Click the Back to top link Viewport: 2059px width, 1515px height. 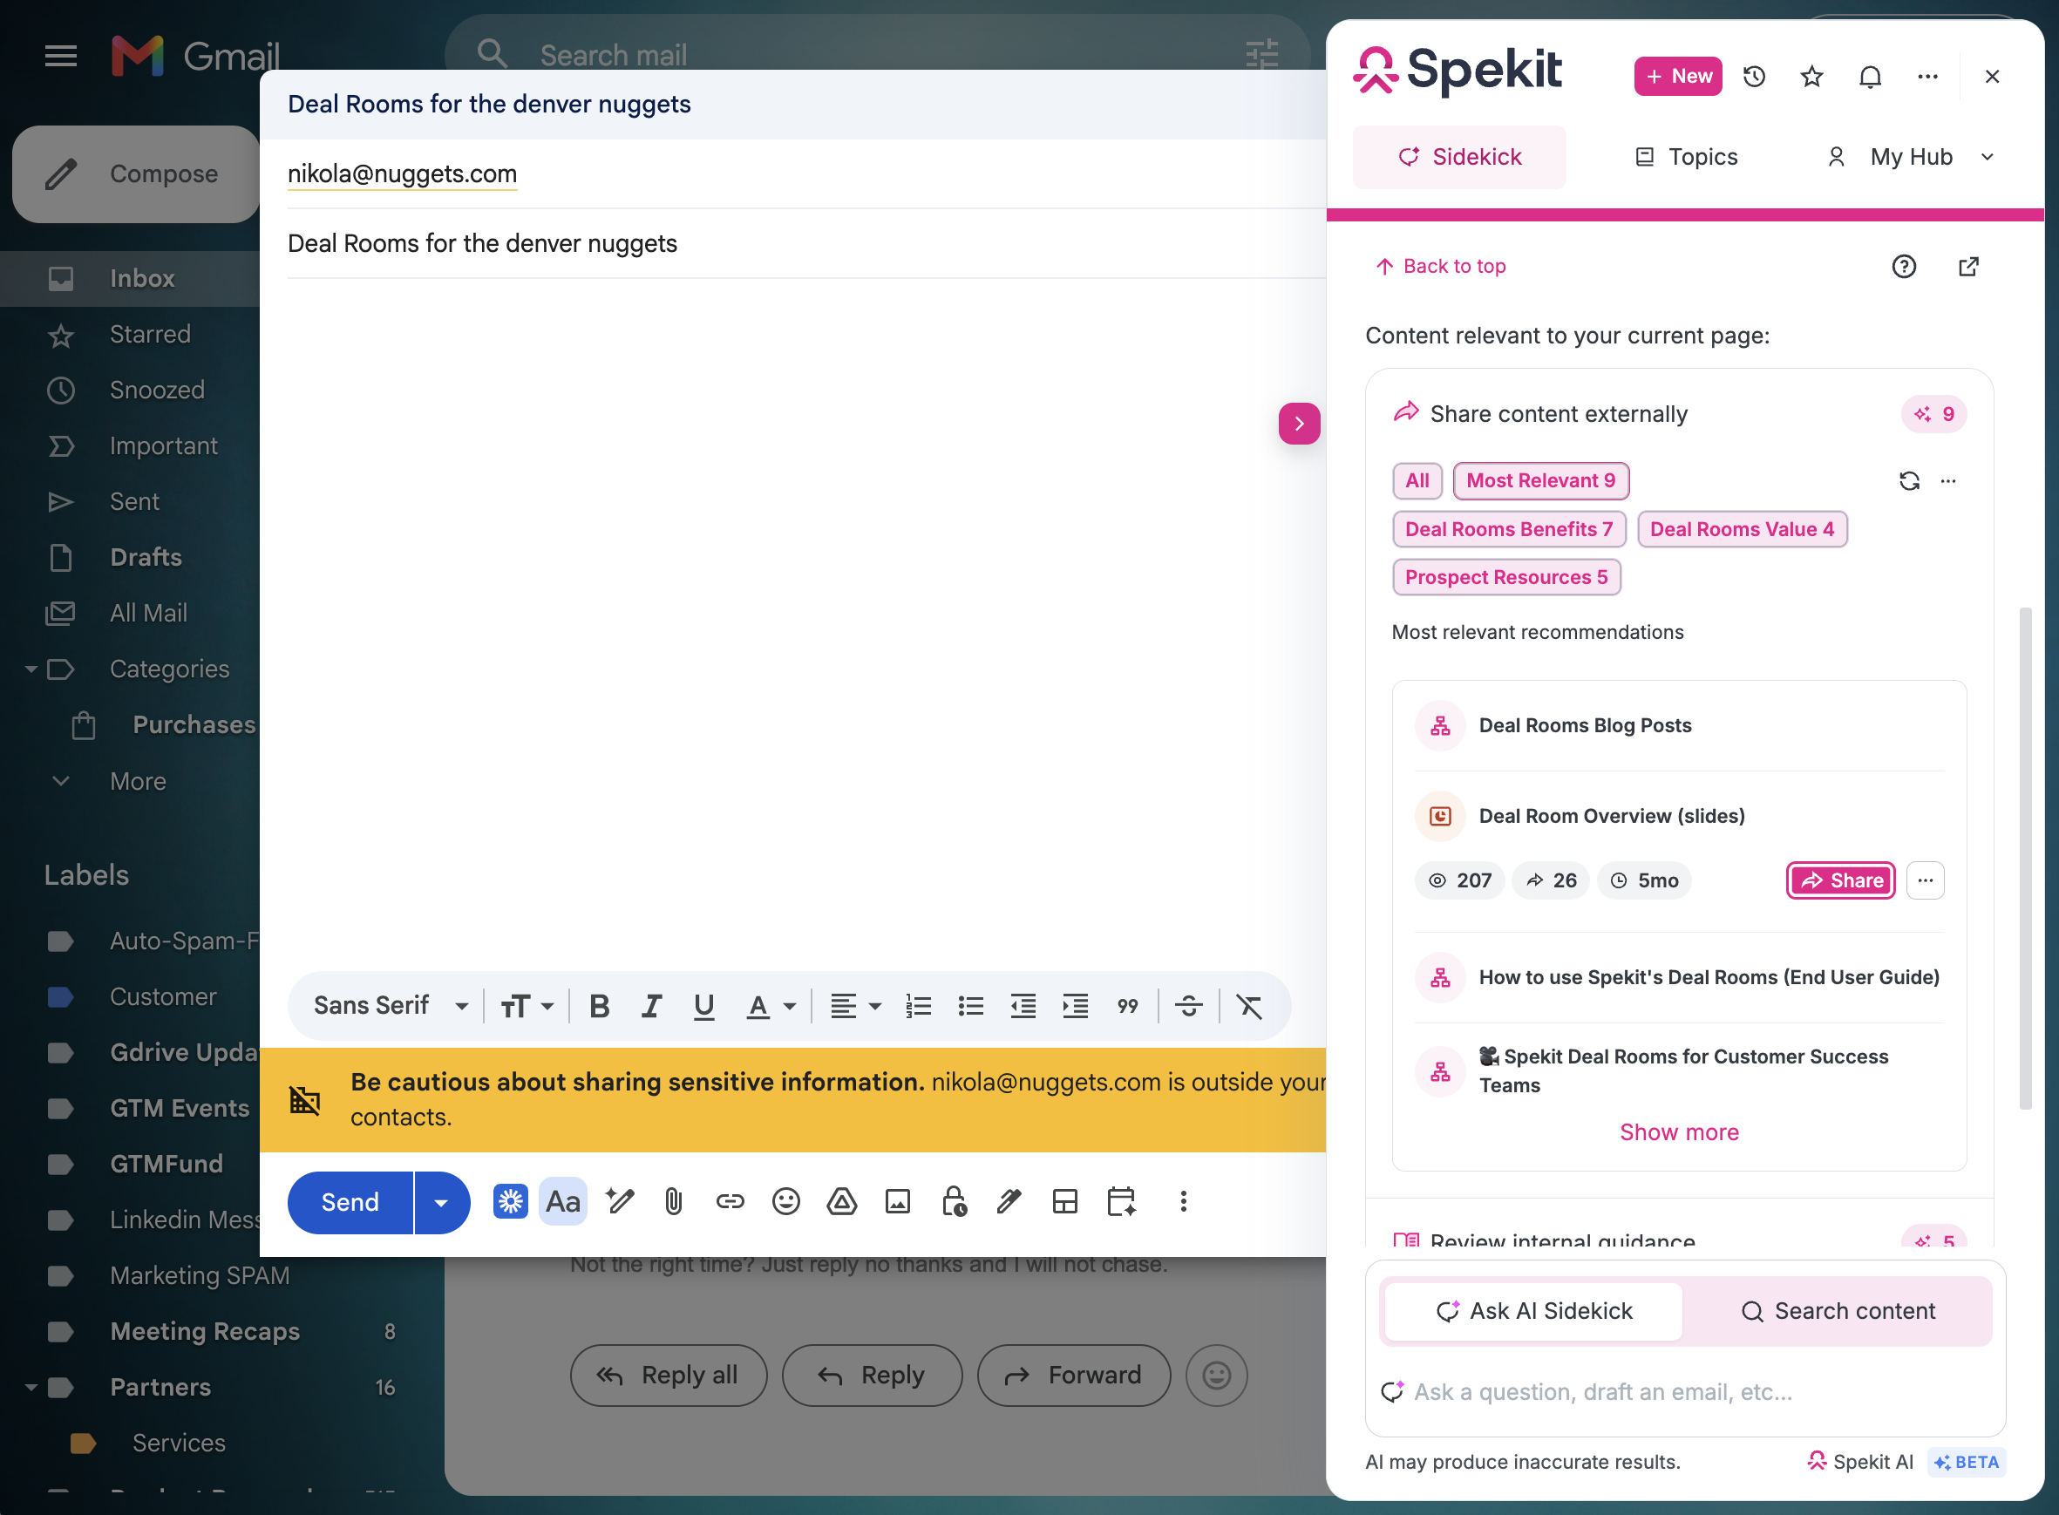(1440, 266)
